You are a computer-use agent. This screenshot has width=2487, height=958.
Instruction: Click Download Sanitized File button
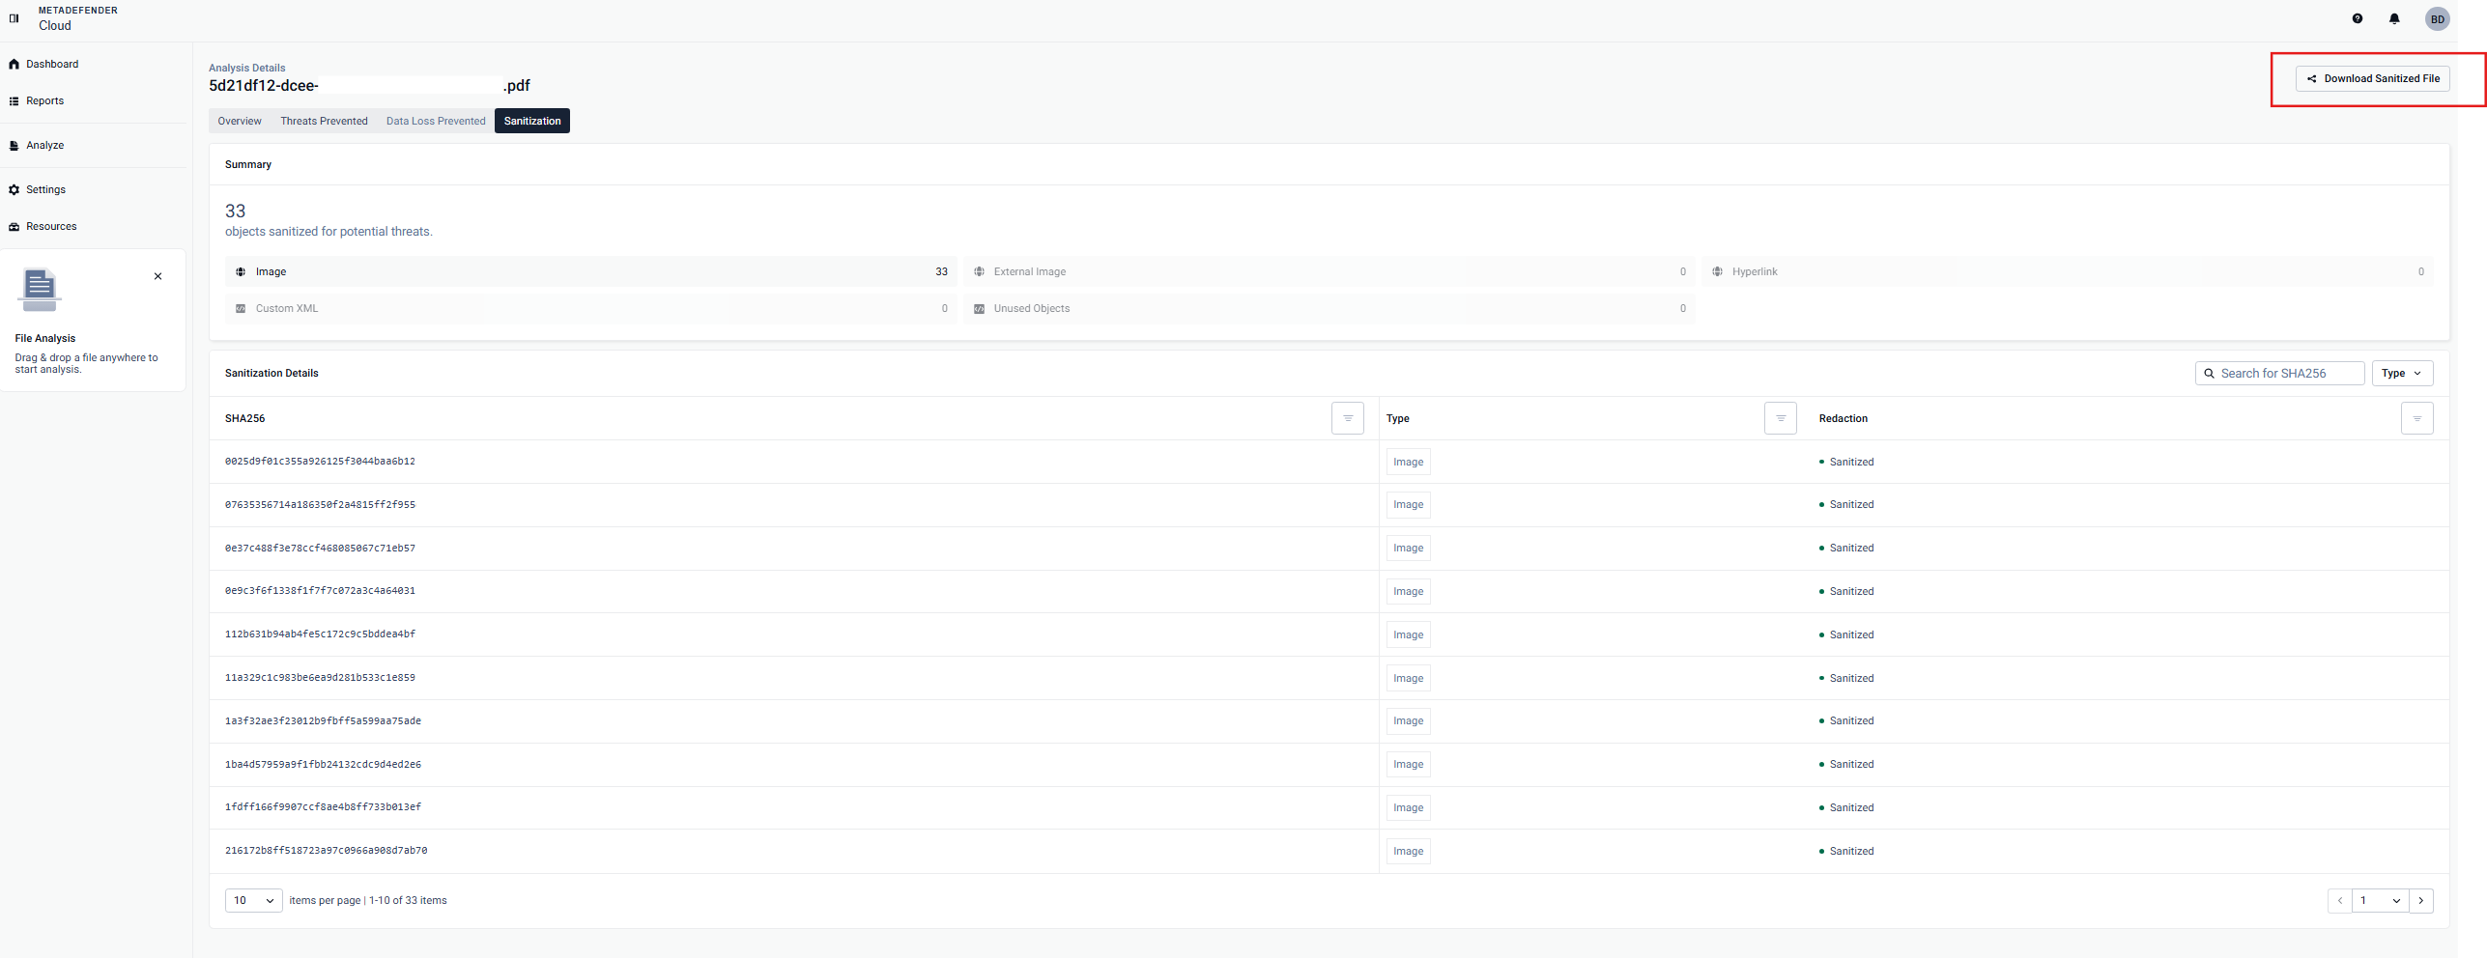[2372, 78]
